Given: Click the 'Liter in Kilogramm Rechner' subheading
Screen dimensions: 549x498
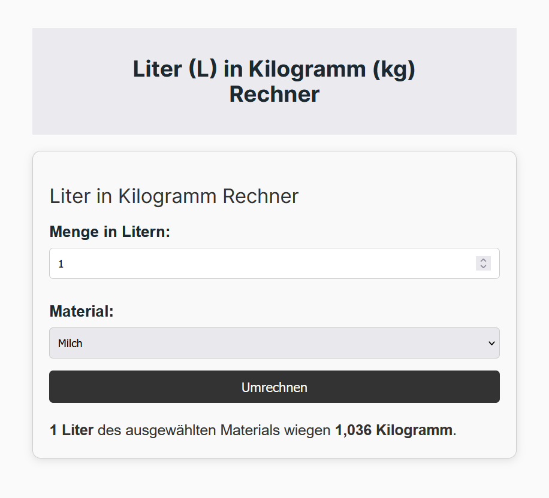Looking at the screenshot, I should 174,196.
